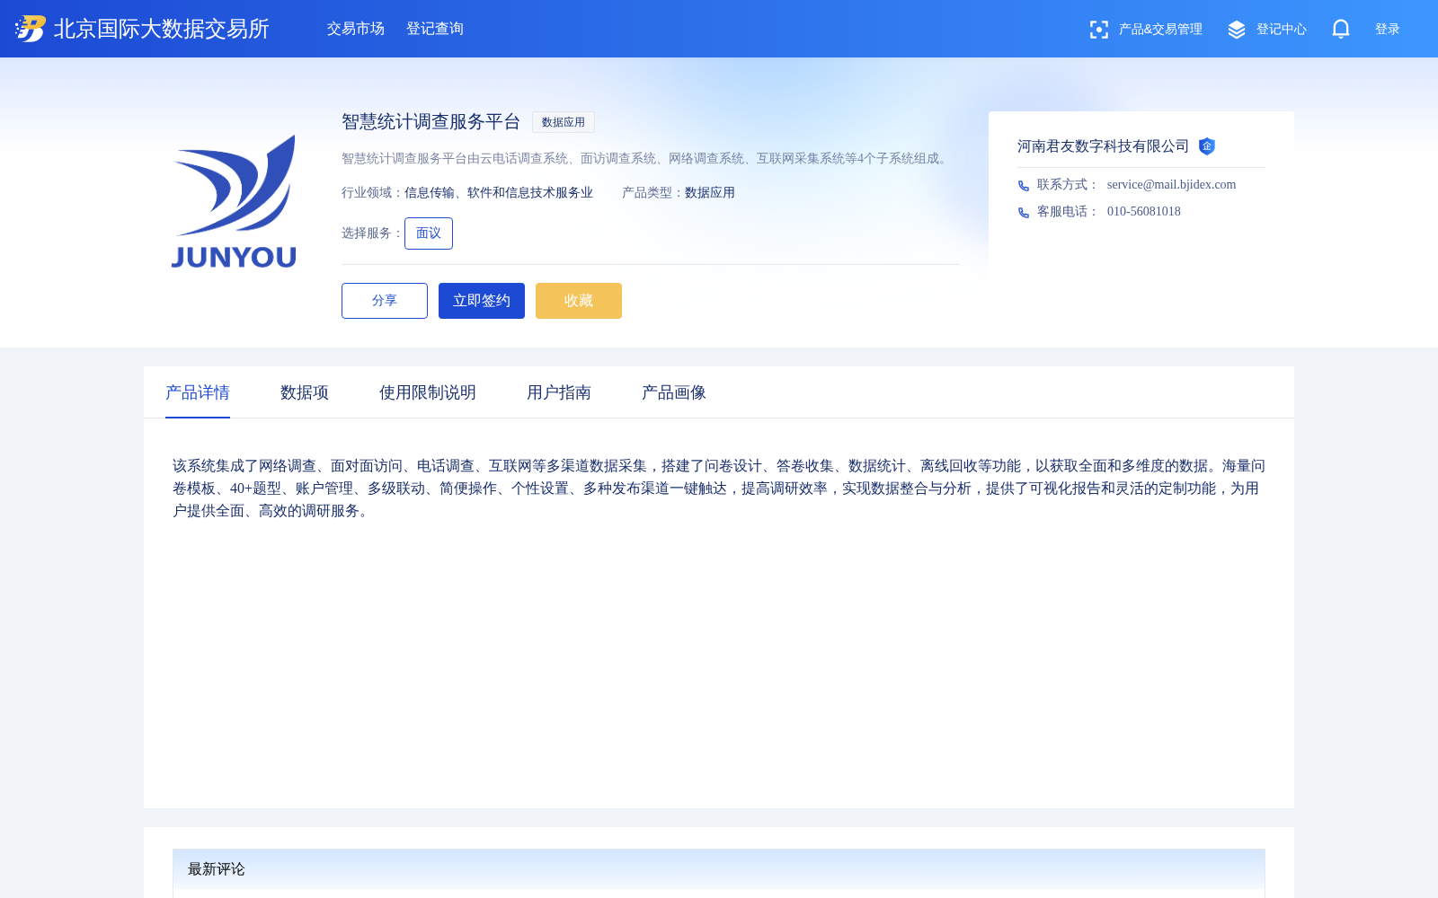This screenshot has width=1438, height=898.
Task: Click company name 河南君友数字科技有限公司
Action: [1104, 146]
